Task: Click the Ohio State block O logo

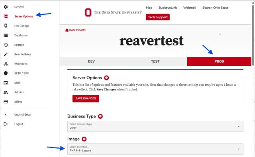Action: (88, 12)
